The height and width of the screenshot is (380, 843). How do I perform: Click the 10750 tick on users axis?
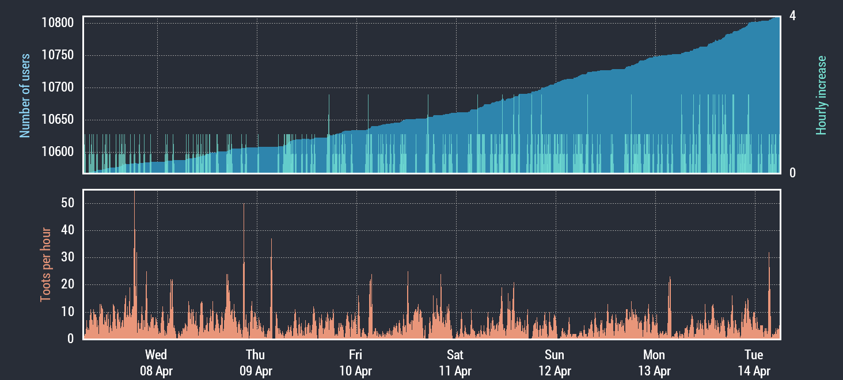[x=58, y=55]
